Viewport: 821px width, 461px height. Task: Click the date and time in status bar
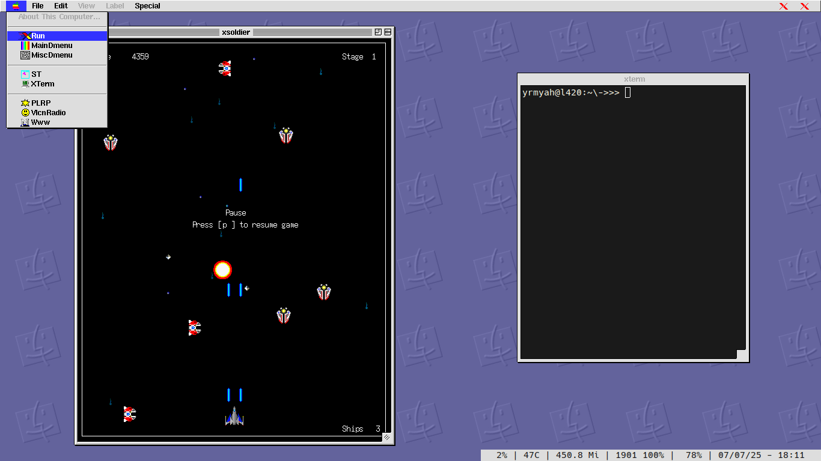[760, 456]
